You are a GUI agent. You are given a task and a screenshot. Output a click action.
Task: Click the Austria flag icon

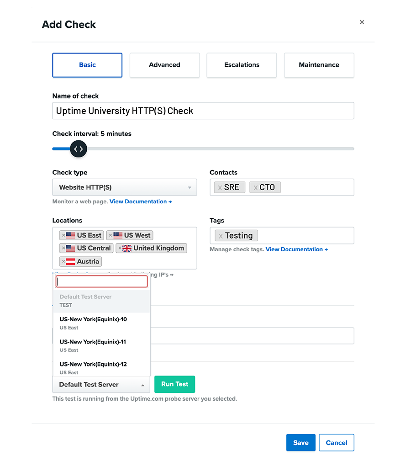pos(70,261)
